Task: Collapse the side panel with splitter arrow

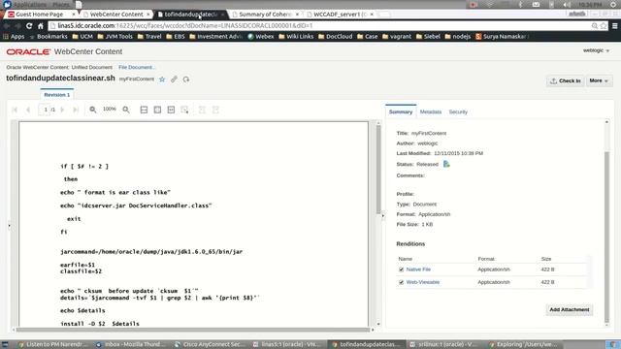Action: tap(382, 216)
